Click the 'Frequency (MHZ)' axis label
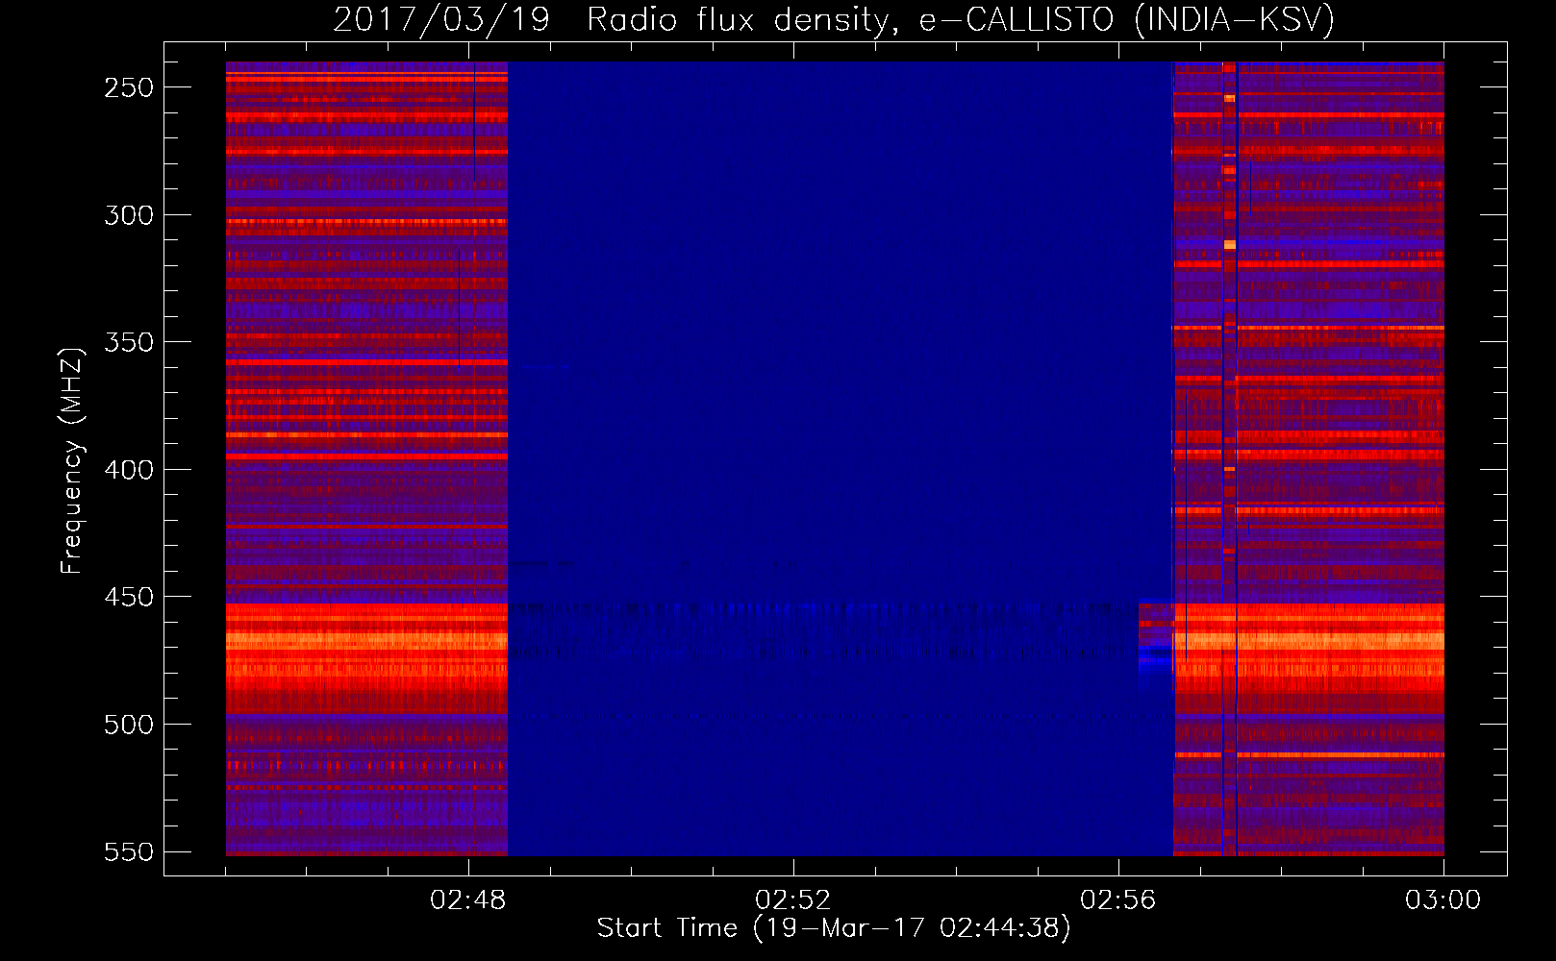This screenshot has height=961, width=1556. point(72,461)
